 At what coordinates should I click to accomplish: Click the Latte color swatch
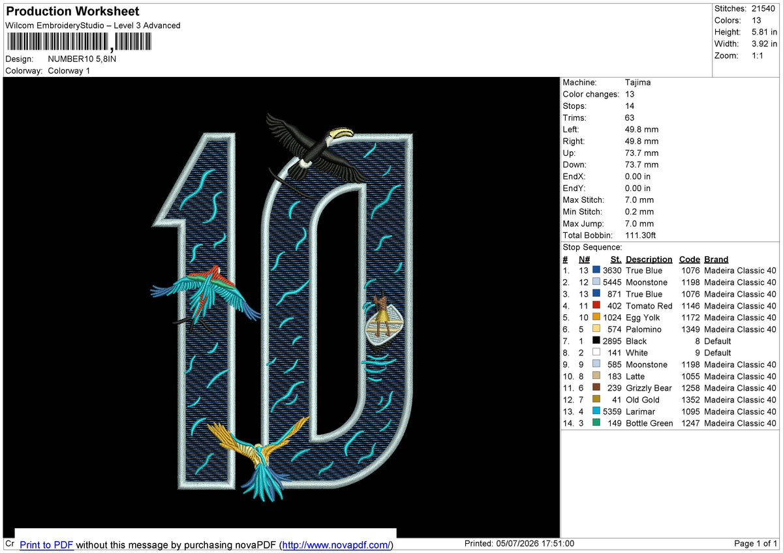(x=596, y=376)
